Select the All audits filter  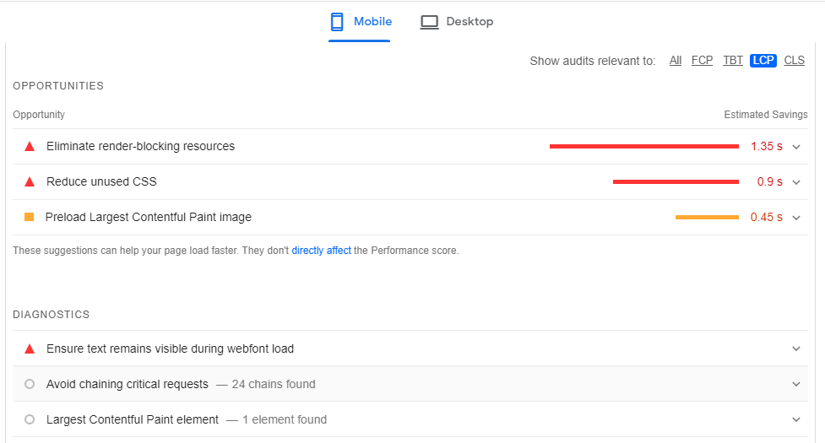(x=676, y=61)
